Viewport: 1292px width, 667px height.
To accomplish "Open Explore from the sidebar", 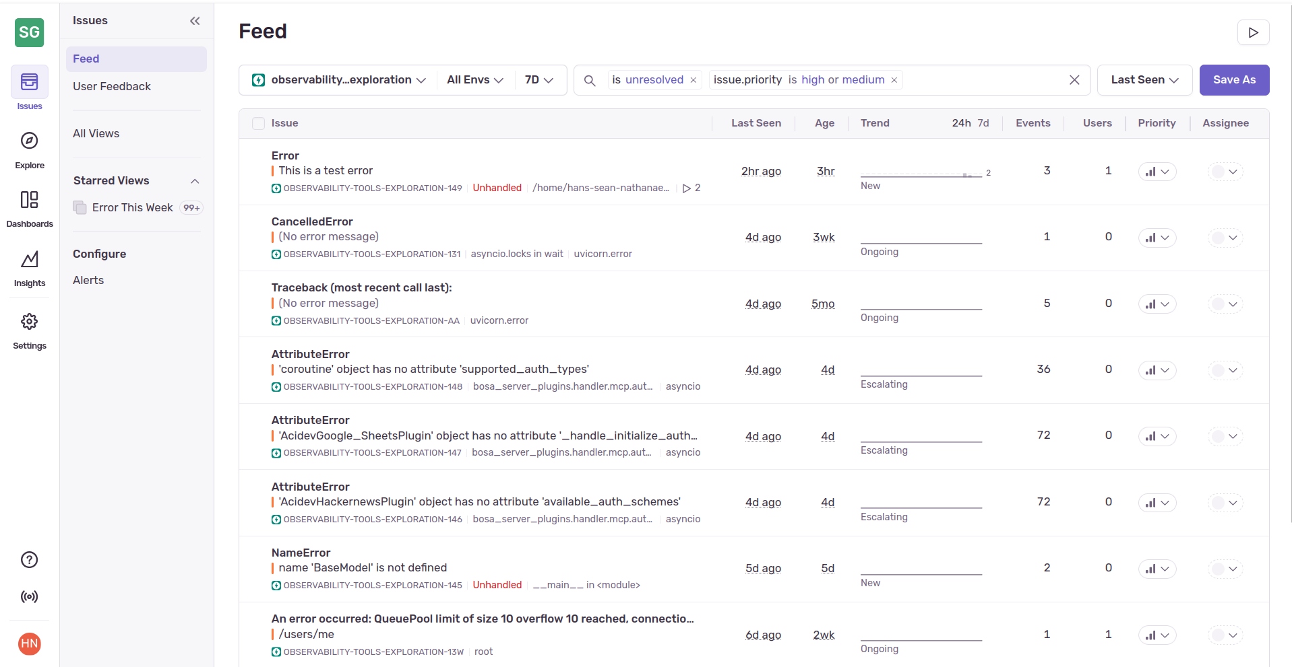I will click(x=29, y=149).
